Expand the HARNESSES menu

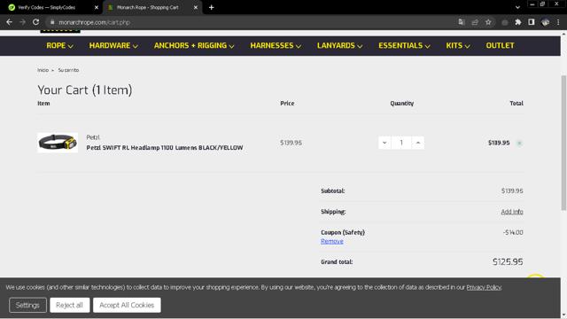(x=276, y=45)
